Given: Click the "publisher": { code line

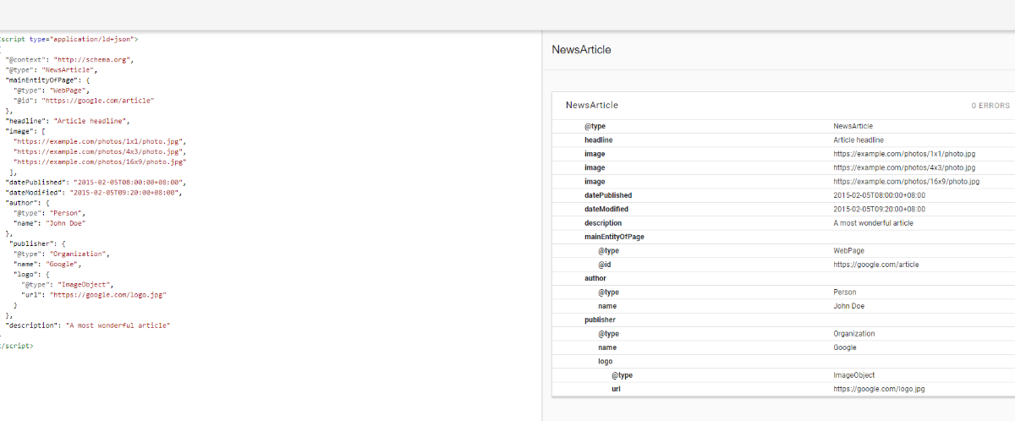Looking at the screenshot, I should pyautogui.click(x=37, y=243).
